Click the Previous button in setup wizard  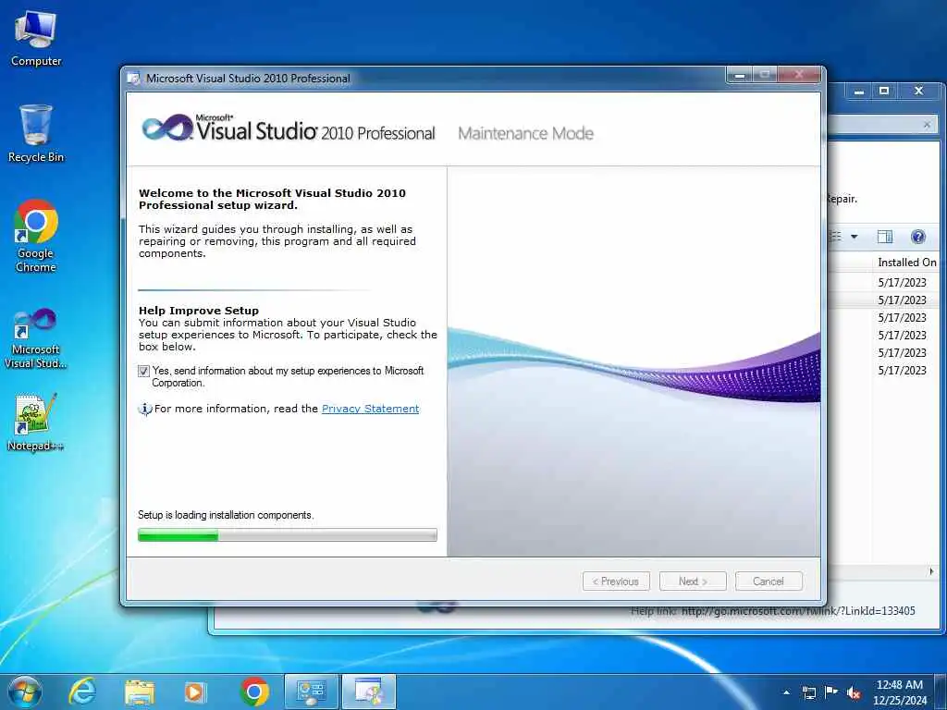(x=616, y=581)
